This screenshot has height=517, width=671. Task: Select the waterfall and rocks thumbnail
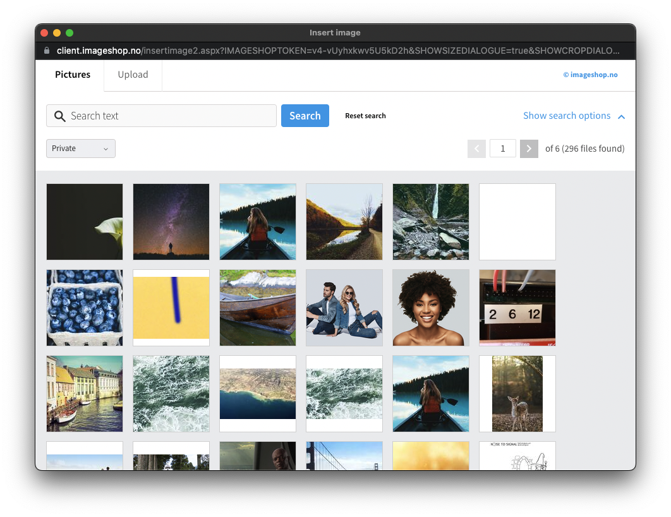pyautogui.click(x=431, y=222)
